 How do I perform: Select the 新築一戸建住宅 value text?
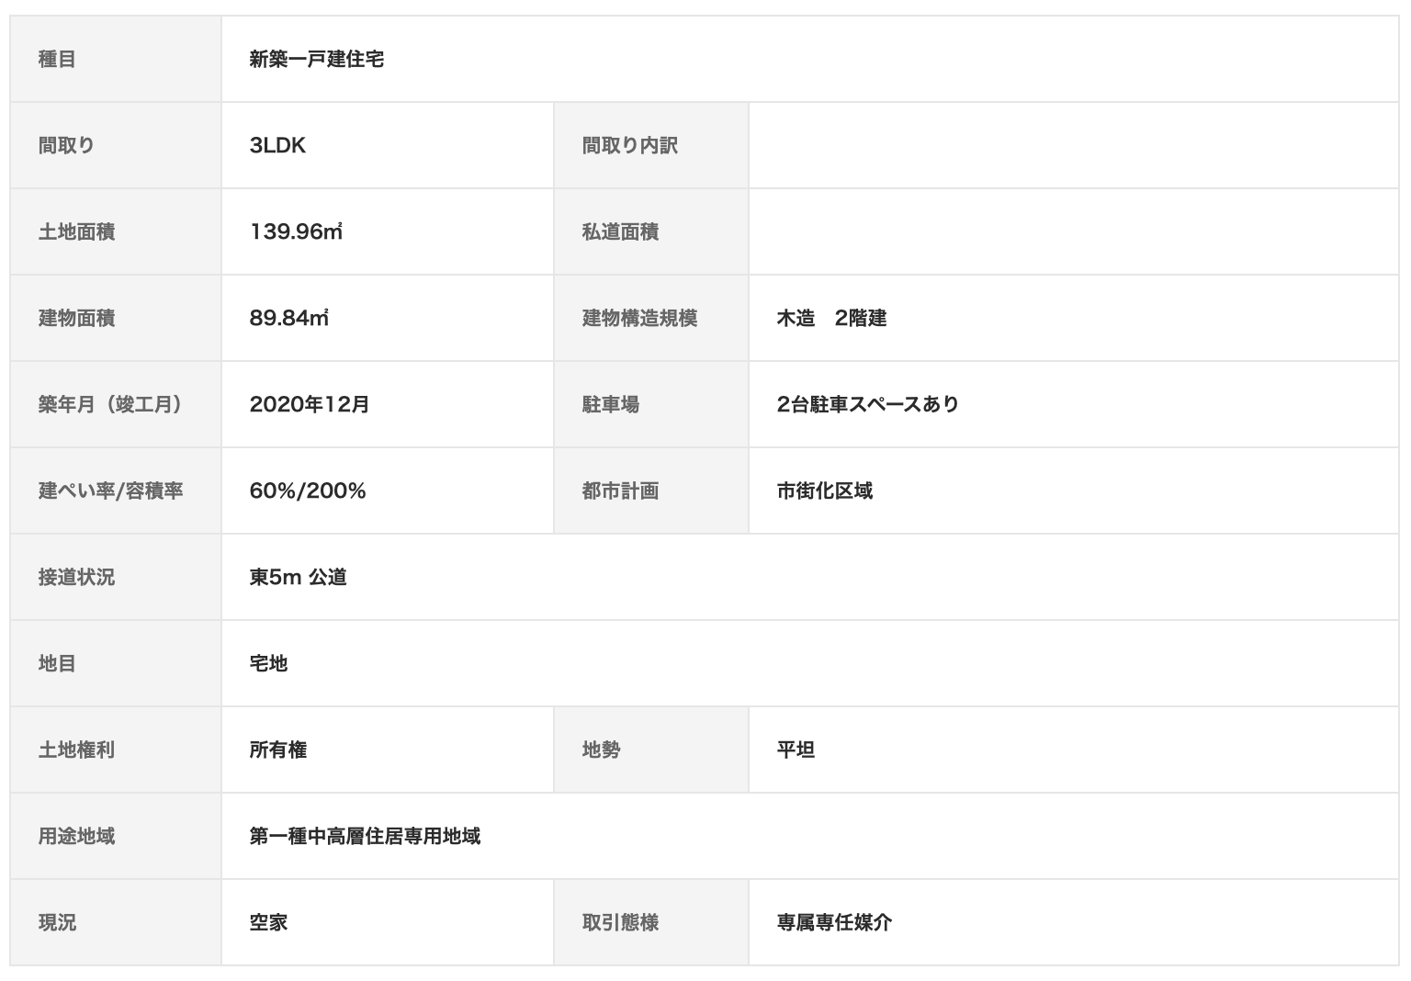pyautogui.click(x=316, y=60)
